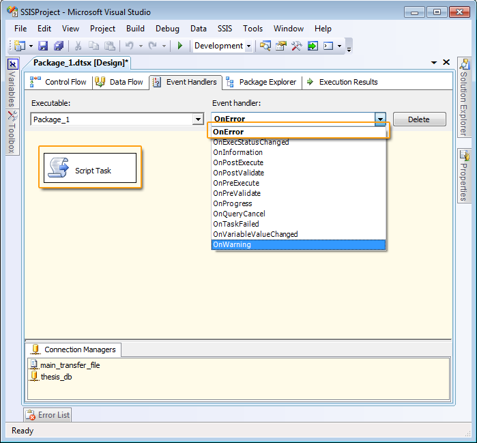Choose OnPostValidate in the event list
This screenshot has width=477, height=443.
pyautogui.click(x=298, y=173)
